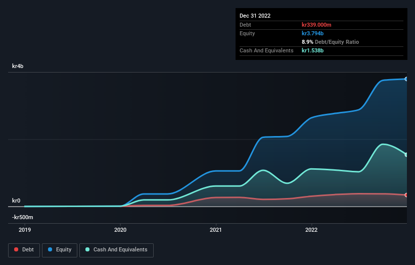Click the red Debt legend dot
Image resolution: width=415 pixels, height=265 pixels.
[x=16, y=249]
